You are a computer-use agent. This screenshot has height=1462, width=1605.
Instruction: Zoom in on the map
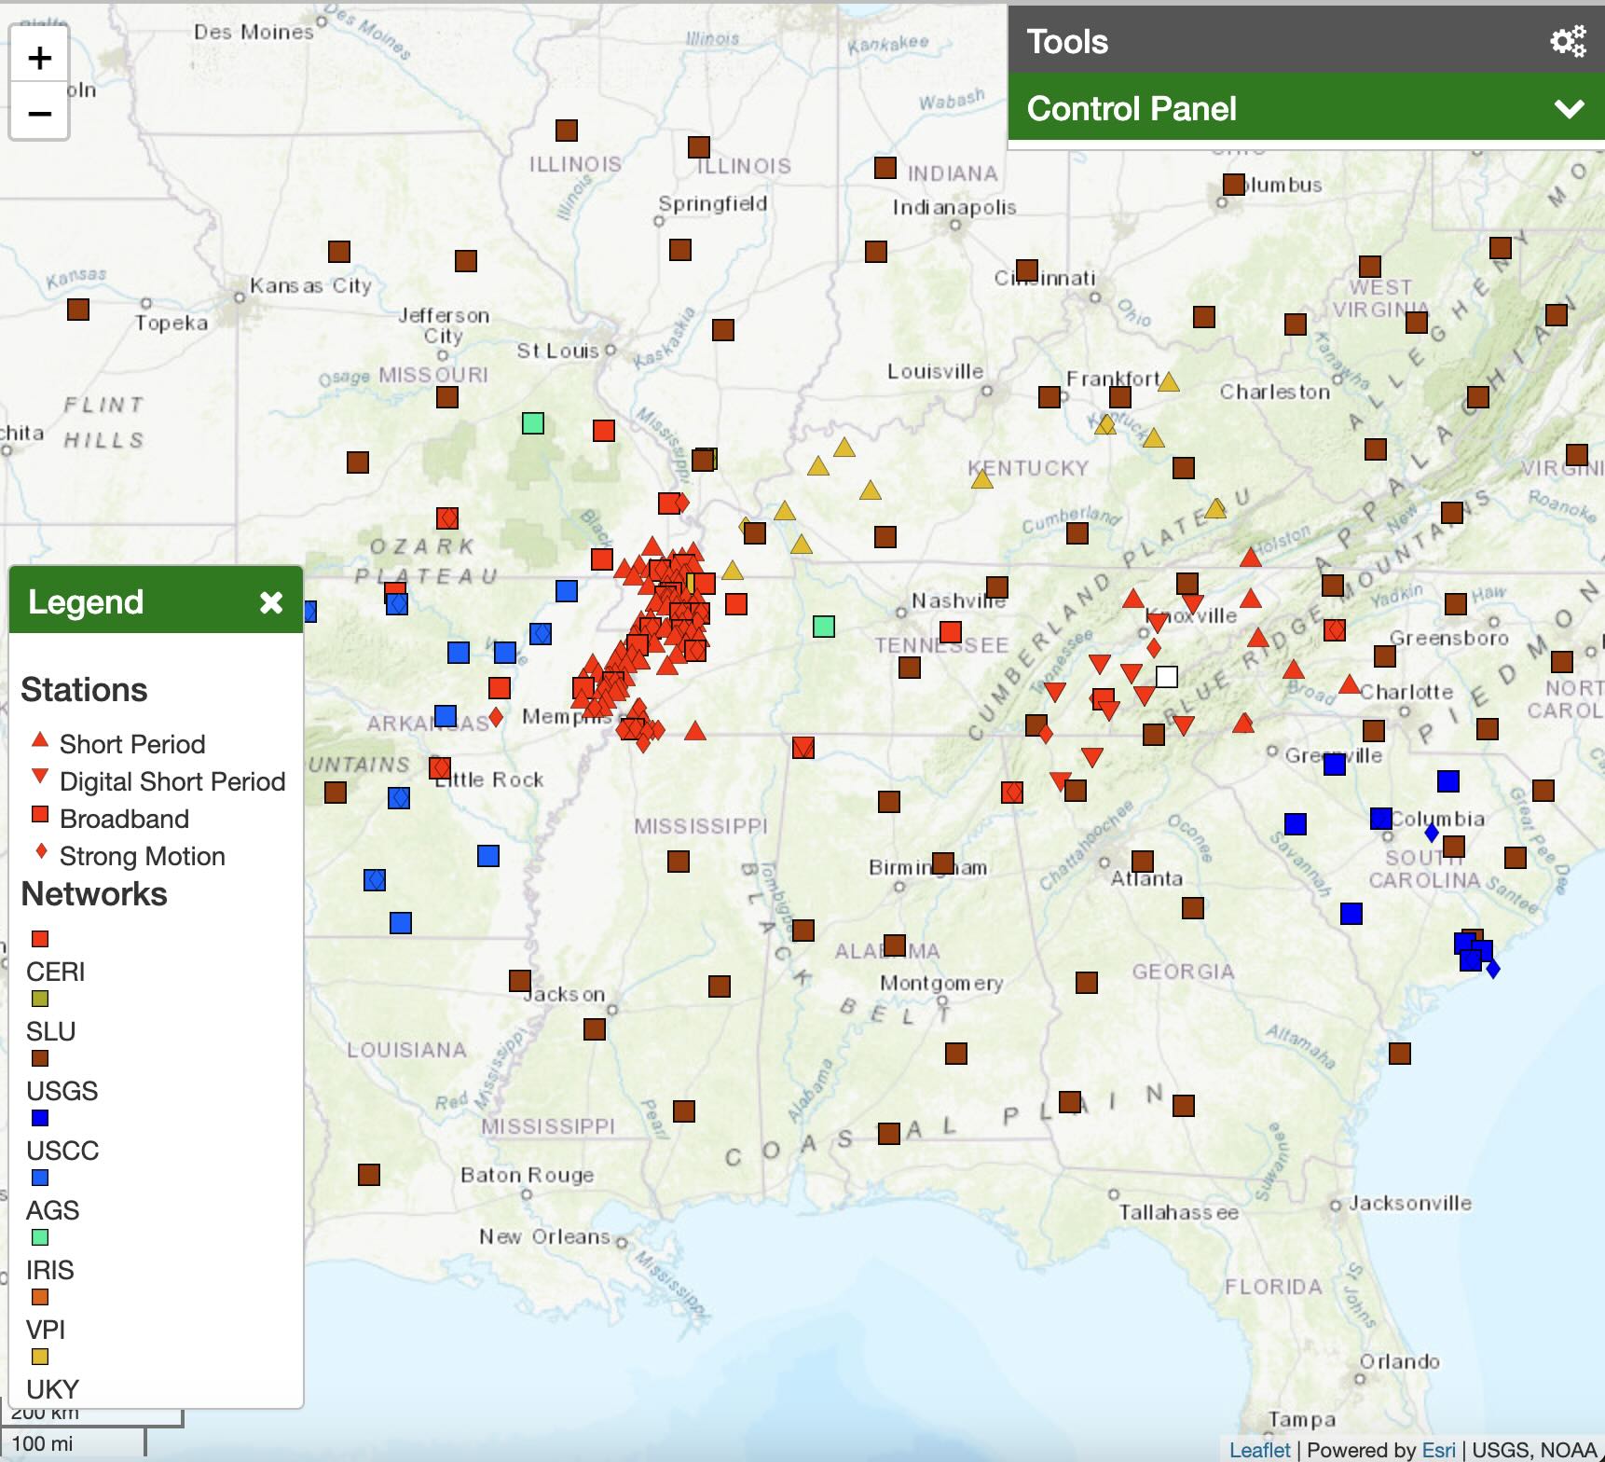click(x=39, y=56)
